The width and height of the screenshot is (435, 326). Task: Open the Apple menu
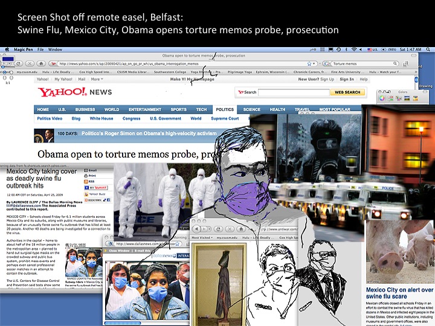click(7, 50)
